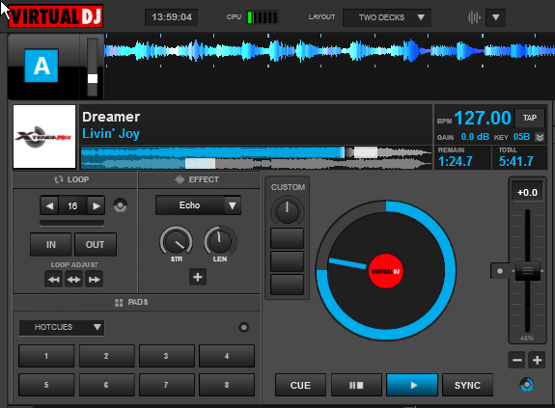Open the LOOP panel header
555x408 pixels.
[74, 179]
